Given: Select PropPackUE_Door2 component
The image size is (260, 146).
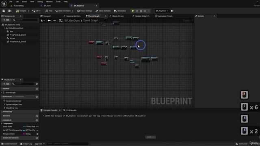Looking at the screenshot, I should (18, 42).
